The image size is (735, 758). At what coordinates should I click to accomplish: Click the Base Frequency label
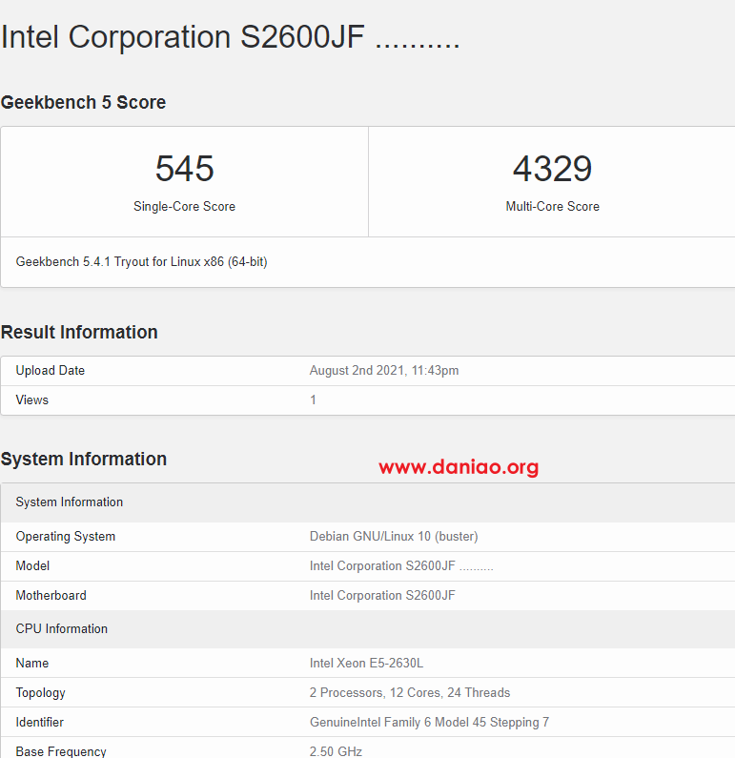pyautogui.click(x=61, y=751)
